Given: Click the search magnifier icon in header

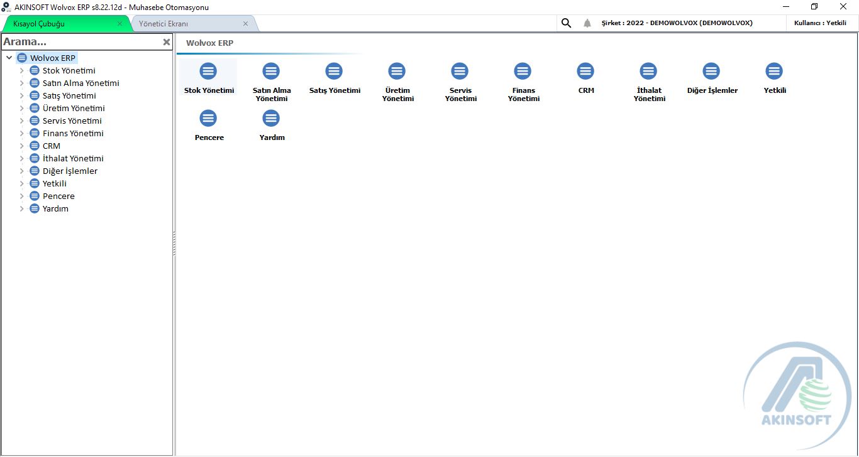Looking at the screenshot, I should pyautogui.click(x=566, y=23).
